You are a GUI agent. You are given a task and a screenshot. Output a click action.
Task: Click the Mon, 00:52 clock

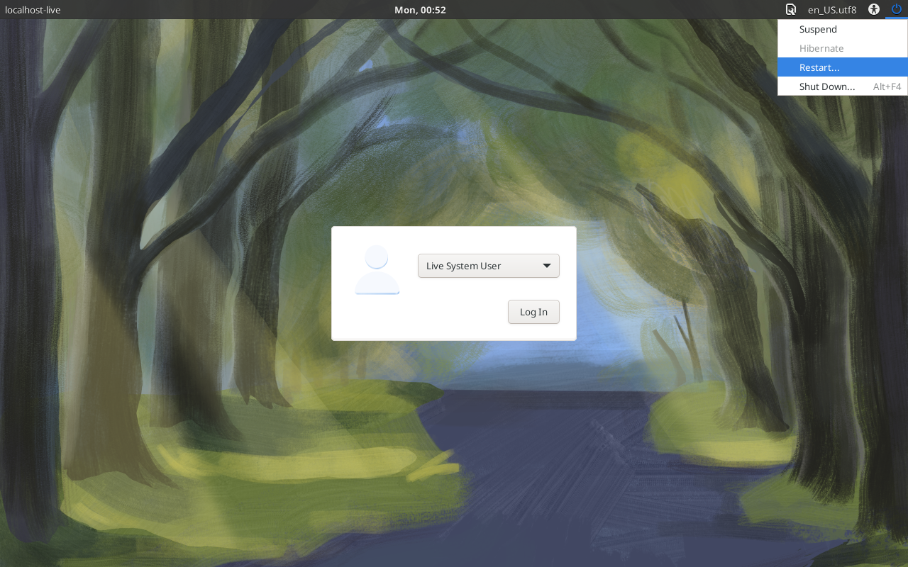tap(420, 10)
